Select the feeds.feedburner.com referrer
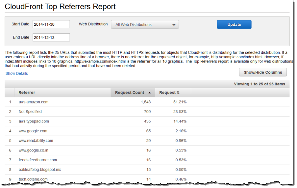 38,160
